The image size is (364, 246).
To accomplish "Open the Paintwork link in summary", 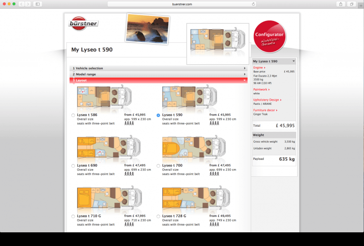I will tap(261, 89).
